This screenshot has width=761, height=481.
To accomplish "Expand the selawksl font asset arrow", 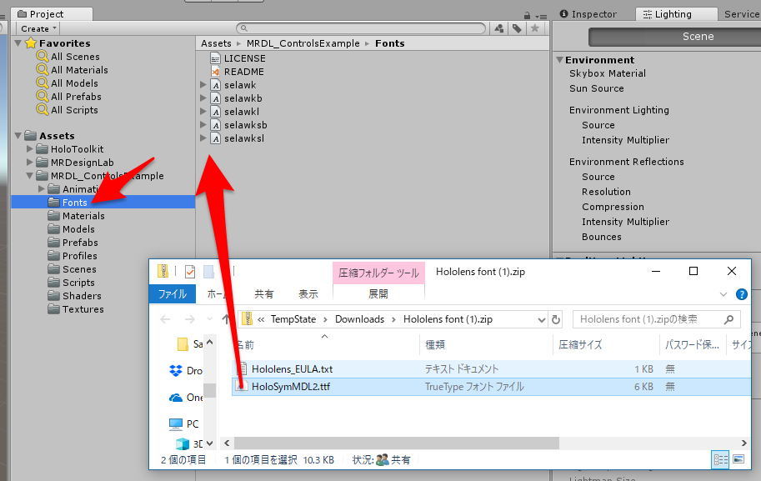I will [x=203, y=138].
